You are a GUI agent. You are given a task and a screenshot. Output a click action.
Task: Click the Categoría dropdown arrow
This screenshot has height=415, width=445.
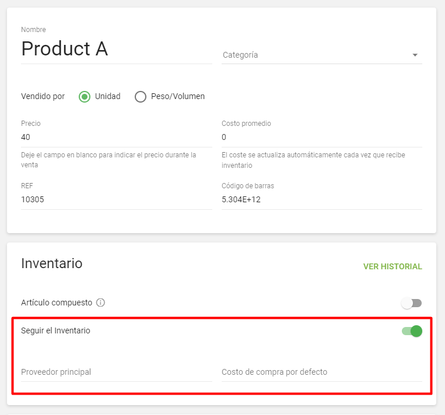pos(415,55)
